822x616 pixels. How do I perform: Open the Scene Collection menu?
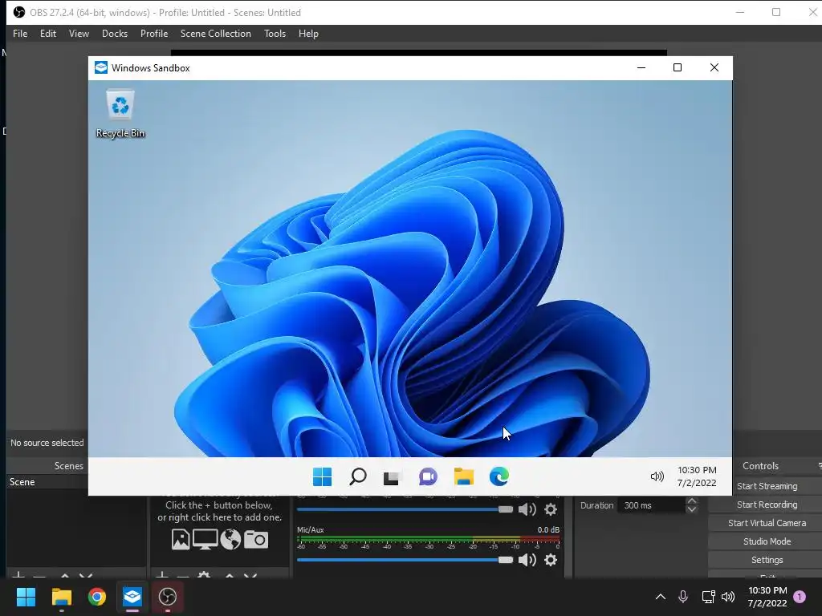click(x=215, y=34)
